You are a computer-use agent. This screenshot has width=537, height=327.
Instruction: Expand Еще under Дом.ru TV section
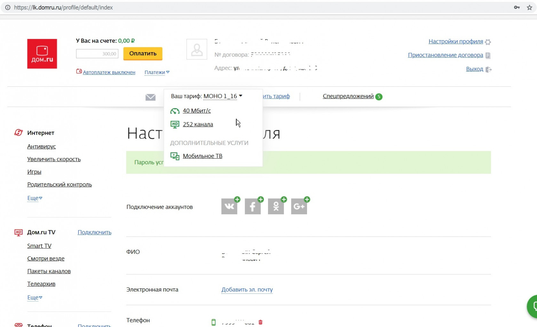pyautogui.click(x=35, y=297)
